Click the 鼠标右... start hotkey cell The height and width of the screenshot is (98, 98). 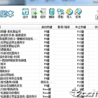pos(47,82)
